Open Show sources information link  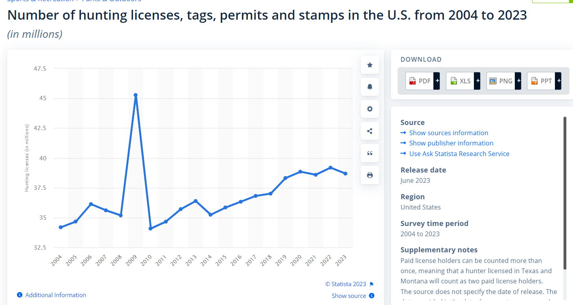[448, 133]
